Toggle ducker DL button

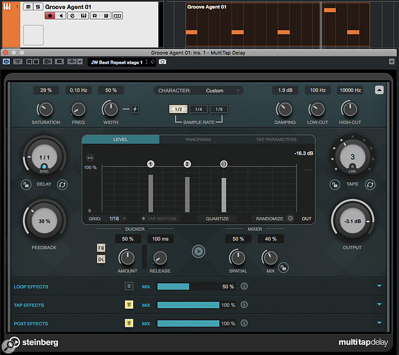(x=101, y=259)
